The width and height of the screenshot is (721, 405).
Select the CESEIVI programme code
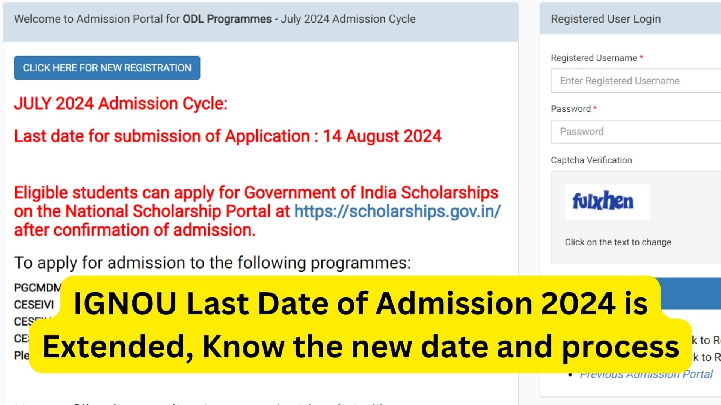(34, 304)
